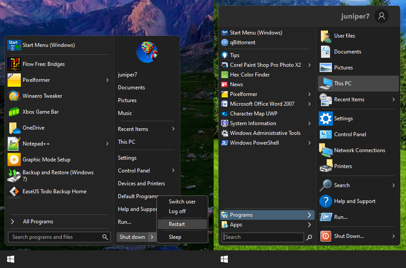Click Corel Paint Shop Pro Photo X2 icon

pos(224,65)
